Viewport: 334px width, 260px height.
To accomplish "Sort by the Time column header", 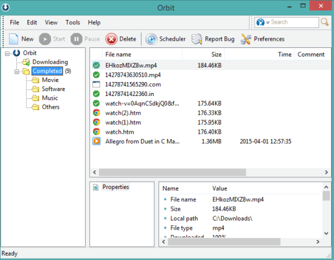I will coord(259,55).
